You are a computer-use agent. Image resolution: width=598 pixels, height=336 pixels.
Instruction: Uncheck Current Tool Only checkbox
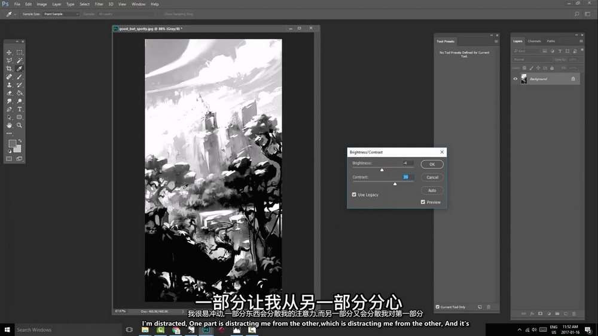click(x=438, y=307)
